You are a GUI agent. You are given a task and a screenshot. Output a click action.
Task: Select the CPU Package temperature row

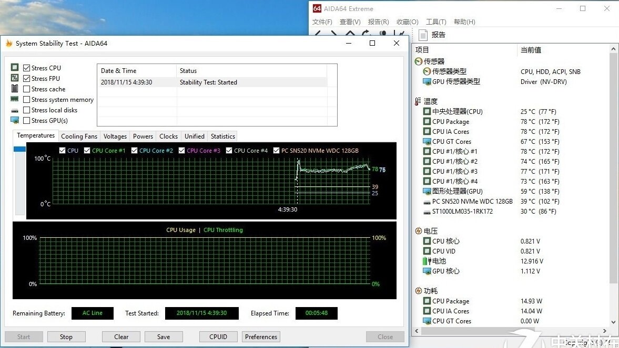click(x=512, y=122)
